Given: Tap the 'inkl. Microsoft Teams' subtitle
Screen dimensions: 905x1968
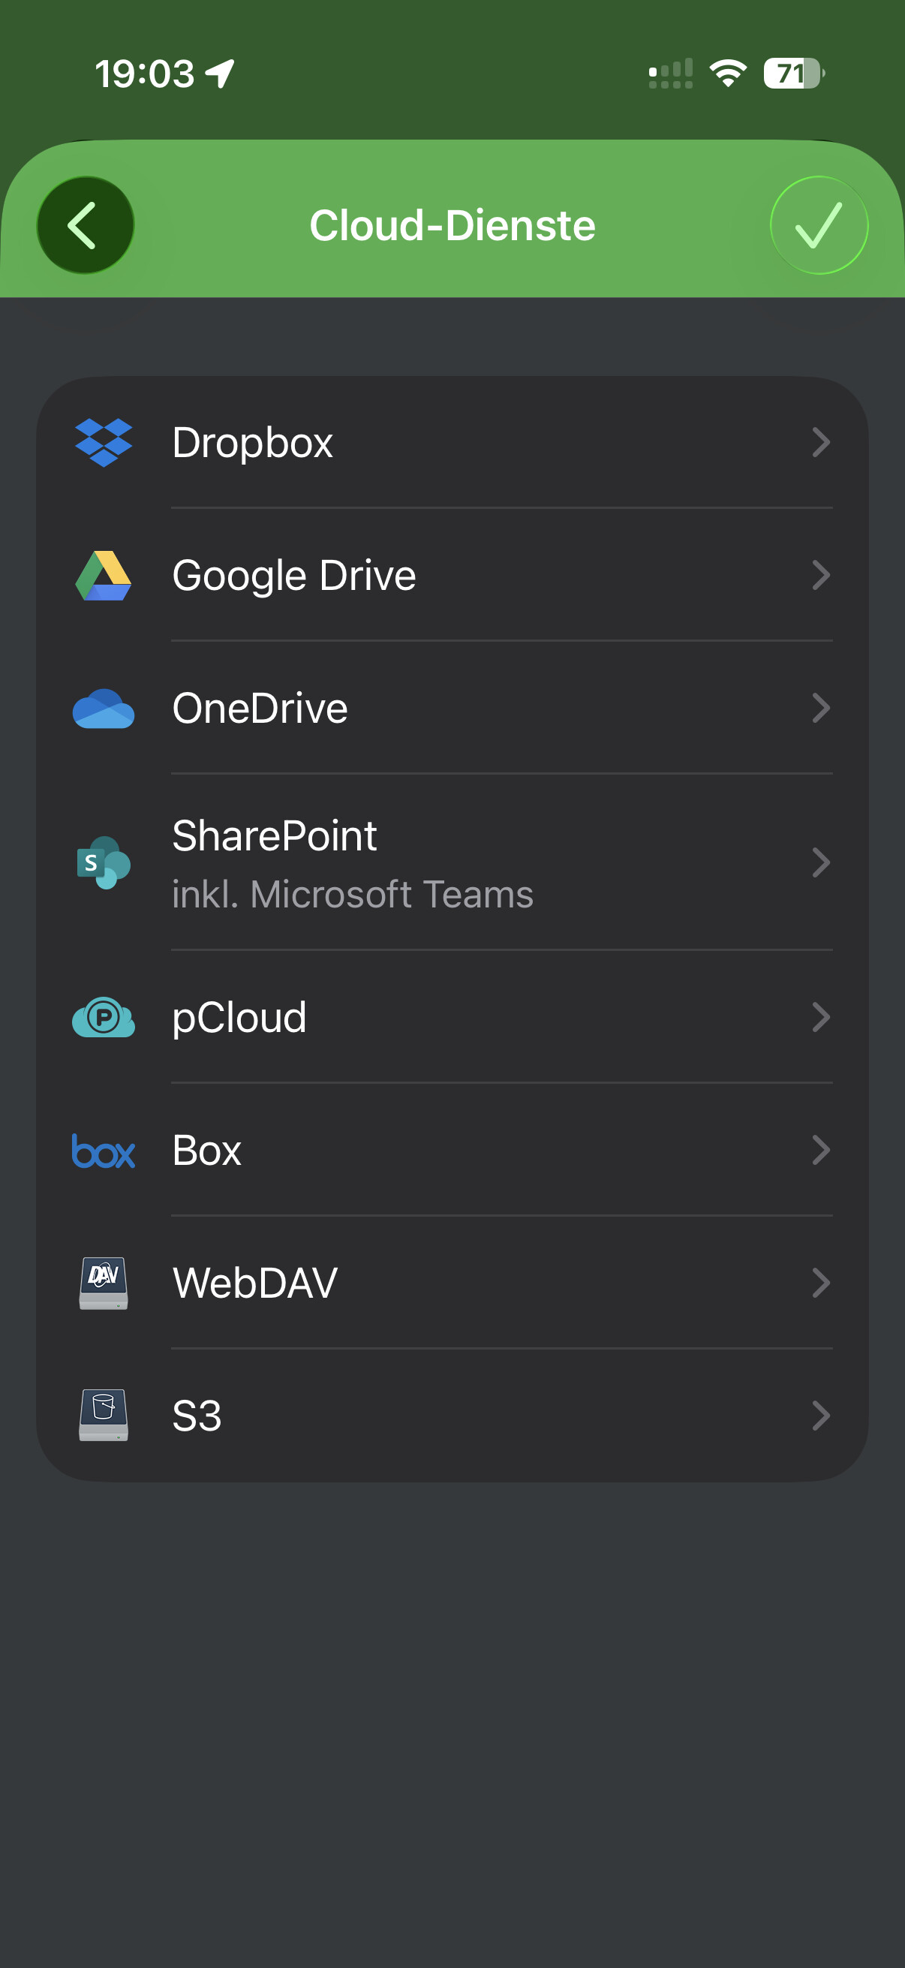Looking at the screenshot, I should pos(352,895).
